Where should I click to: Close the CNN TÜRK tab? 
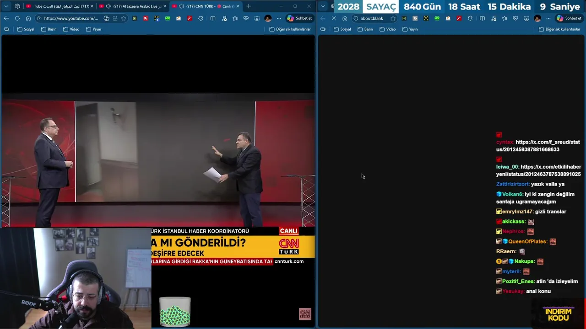[x=238, y=6]
